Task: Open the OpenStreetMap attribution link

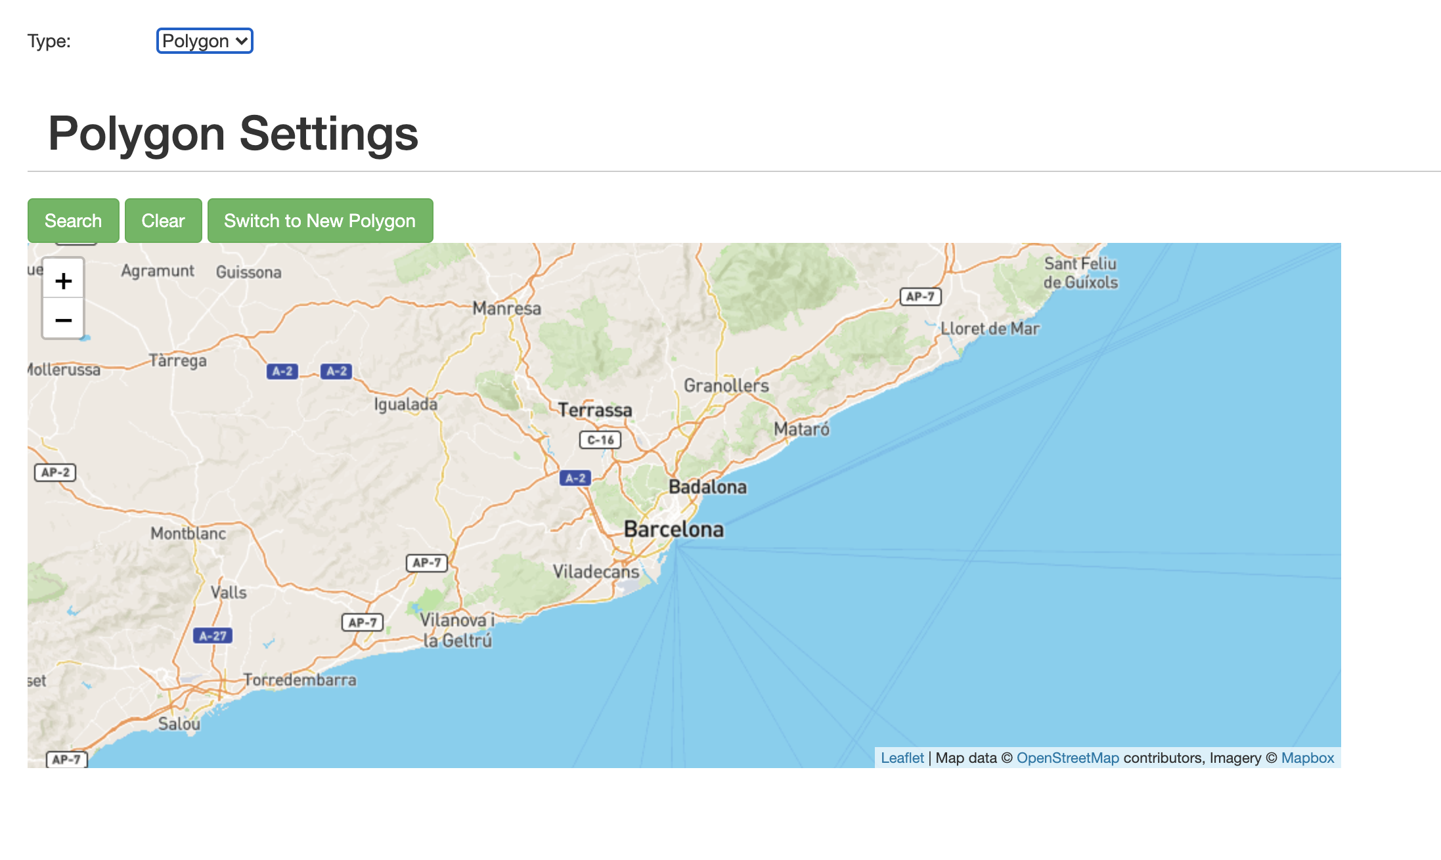Action: pyautogui.click(x=1067, y=758)
